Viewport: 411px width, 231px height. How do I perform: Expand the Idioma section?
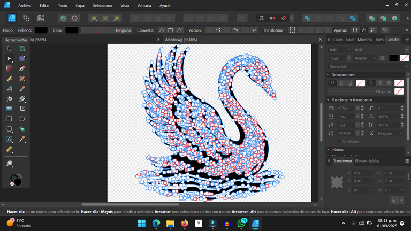click(x=328, y=150)
